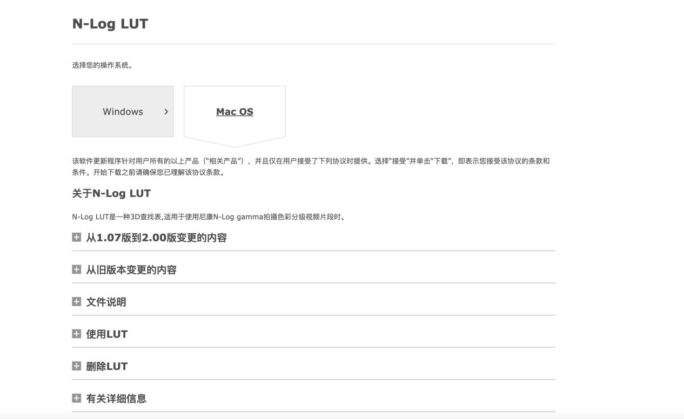Click the 选择您的操作系统 prompt text
Image resolution: width=684 pixels, height=419 pixels.
[x=102, y=65]
